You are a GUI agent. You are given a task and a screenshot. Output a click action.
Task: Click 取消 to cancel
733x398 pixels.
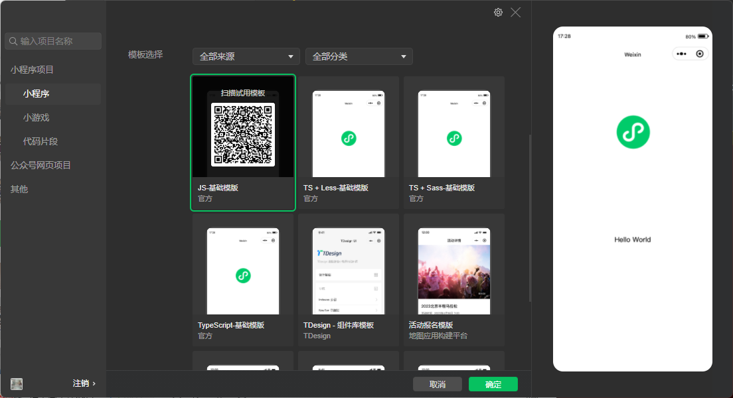pyautogui.click(x=438, y=385)
